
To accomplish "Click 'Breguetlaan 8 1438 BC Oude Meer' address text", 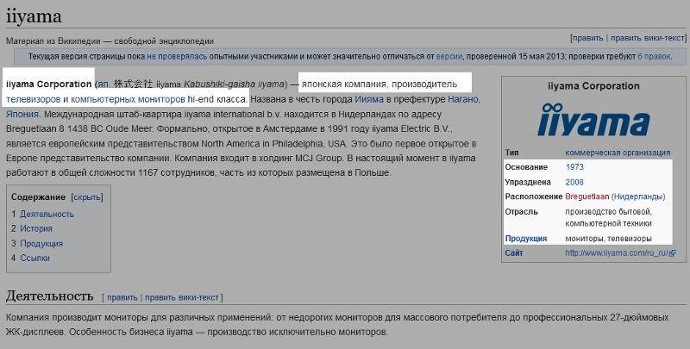I will pyautogui.click(x=79, y=128).
